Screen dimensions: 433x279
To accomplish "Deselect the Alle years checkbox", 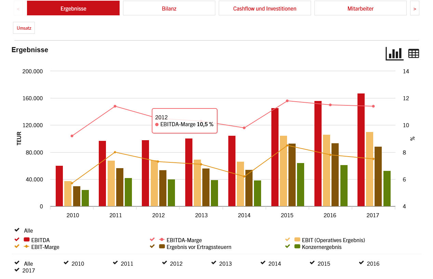I will (16, 263).
